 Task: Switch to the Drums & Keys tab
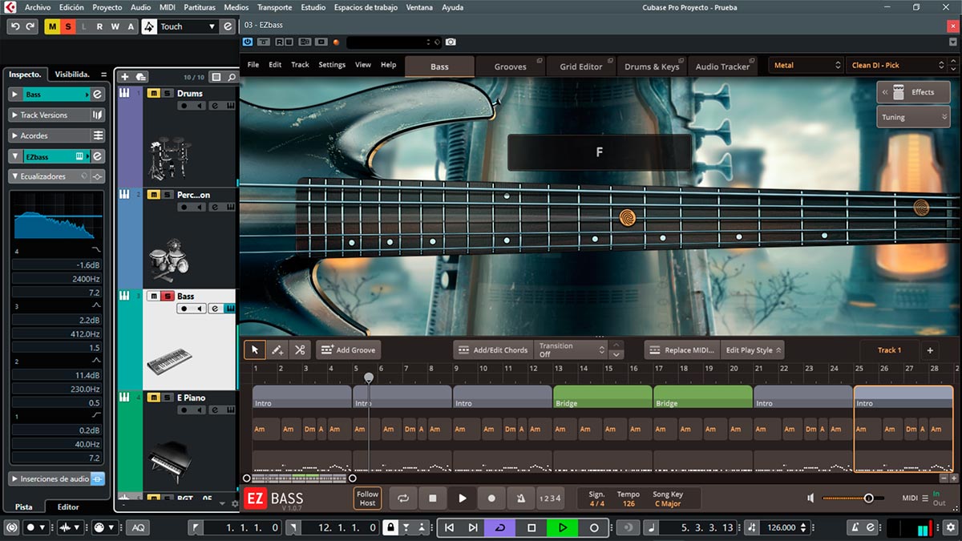(652, 67)
